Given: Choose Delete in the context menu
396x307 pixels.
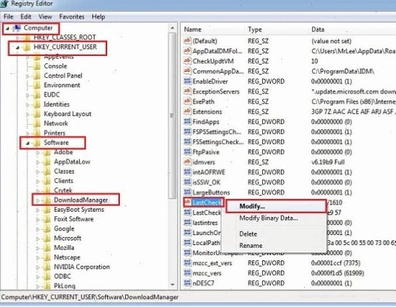Looking at the screenshot, I should click(248, 234).
